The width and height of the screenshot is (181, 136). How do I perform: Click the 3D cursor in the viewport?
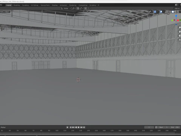tap(78, 80)
